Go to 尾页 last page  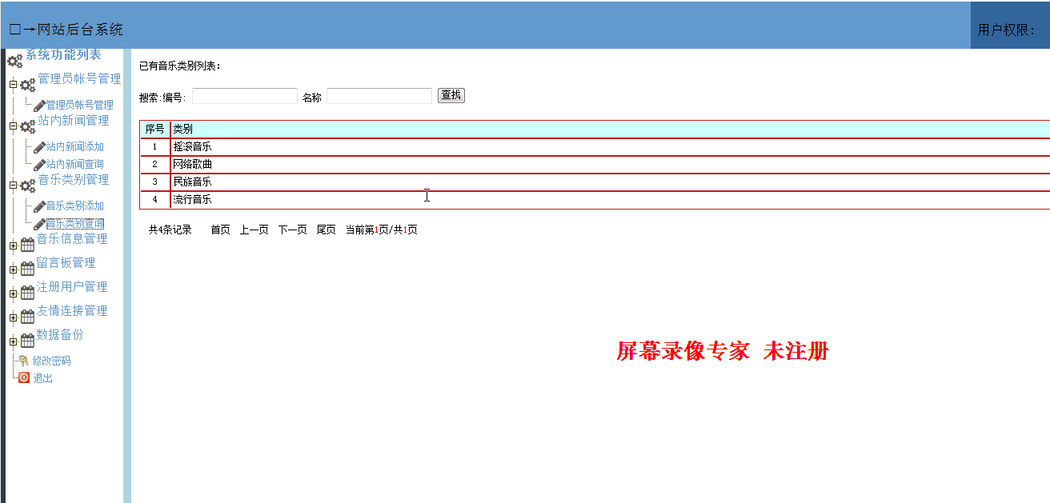[326, 230]
